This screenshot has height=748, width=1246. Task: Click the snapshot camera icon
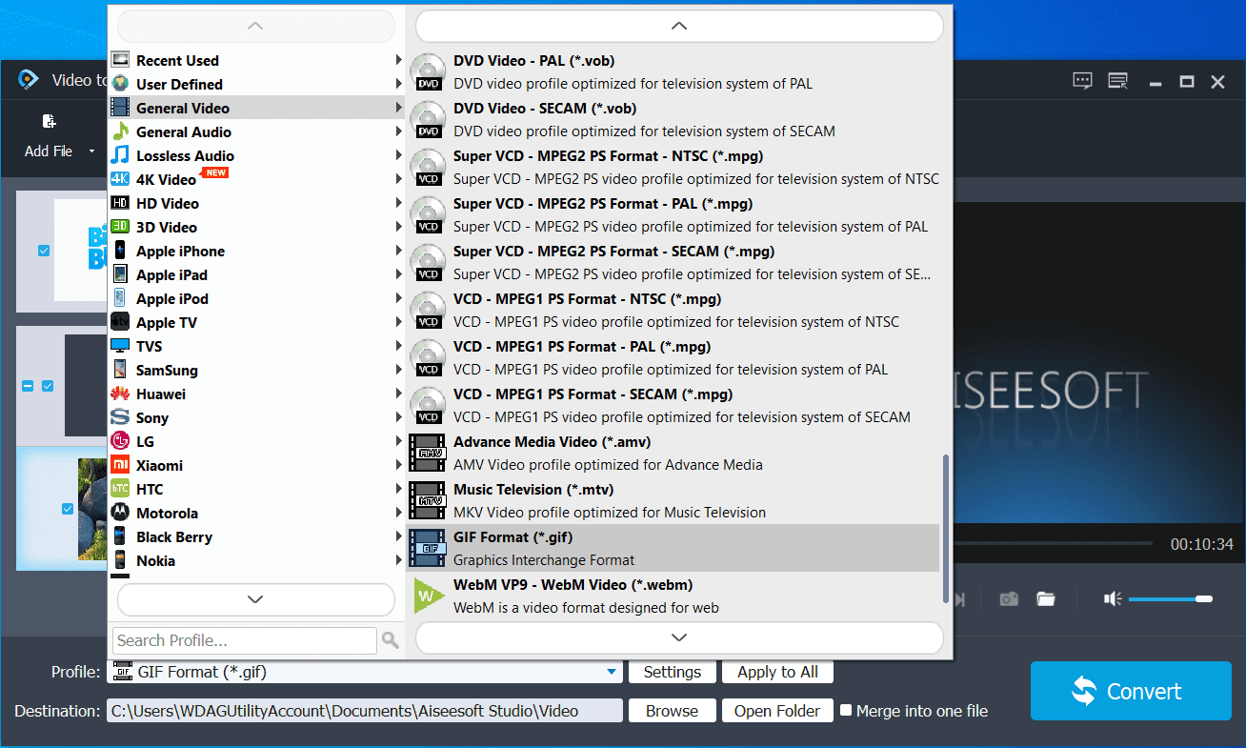coord(1009,598)
